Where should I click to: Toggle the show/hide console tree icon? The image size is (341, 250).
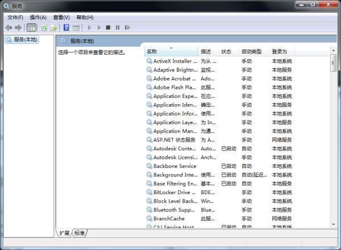[31, 27]
